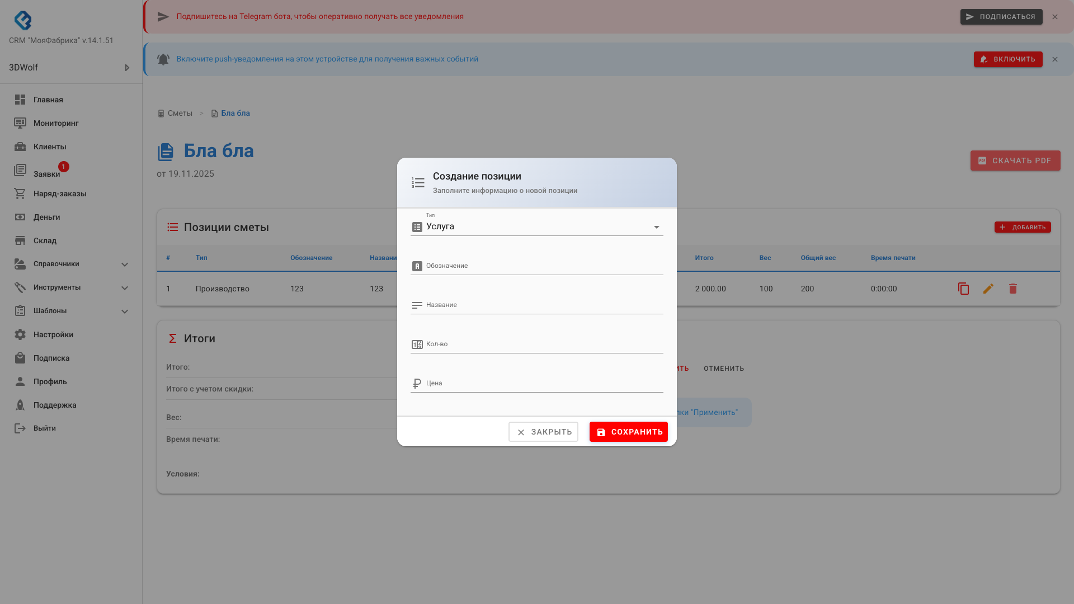Open Заявки in the sidebar menu

(x=46, y=174)
